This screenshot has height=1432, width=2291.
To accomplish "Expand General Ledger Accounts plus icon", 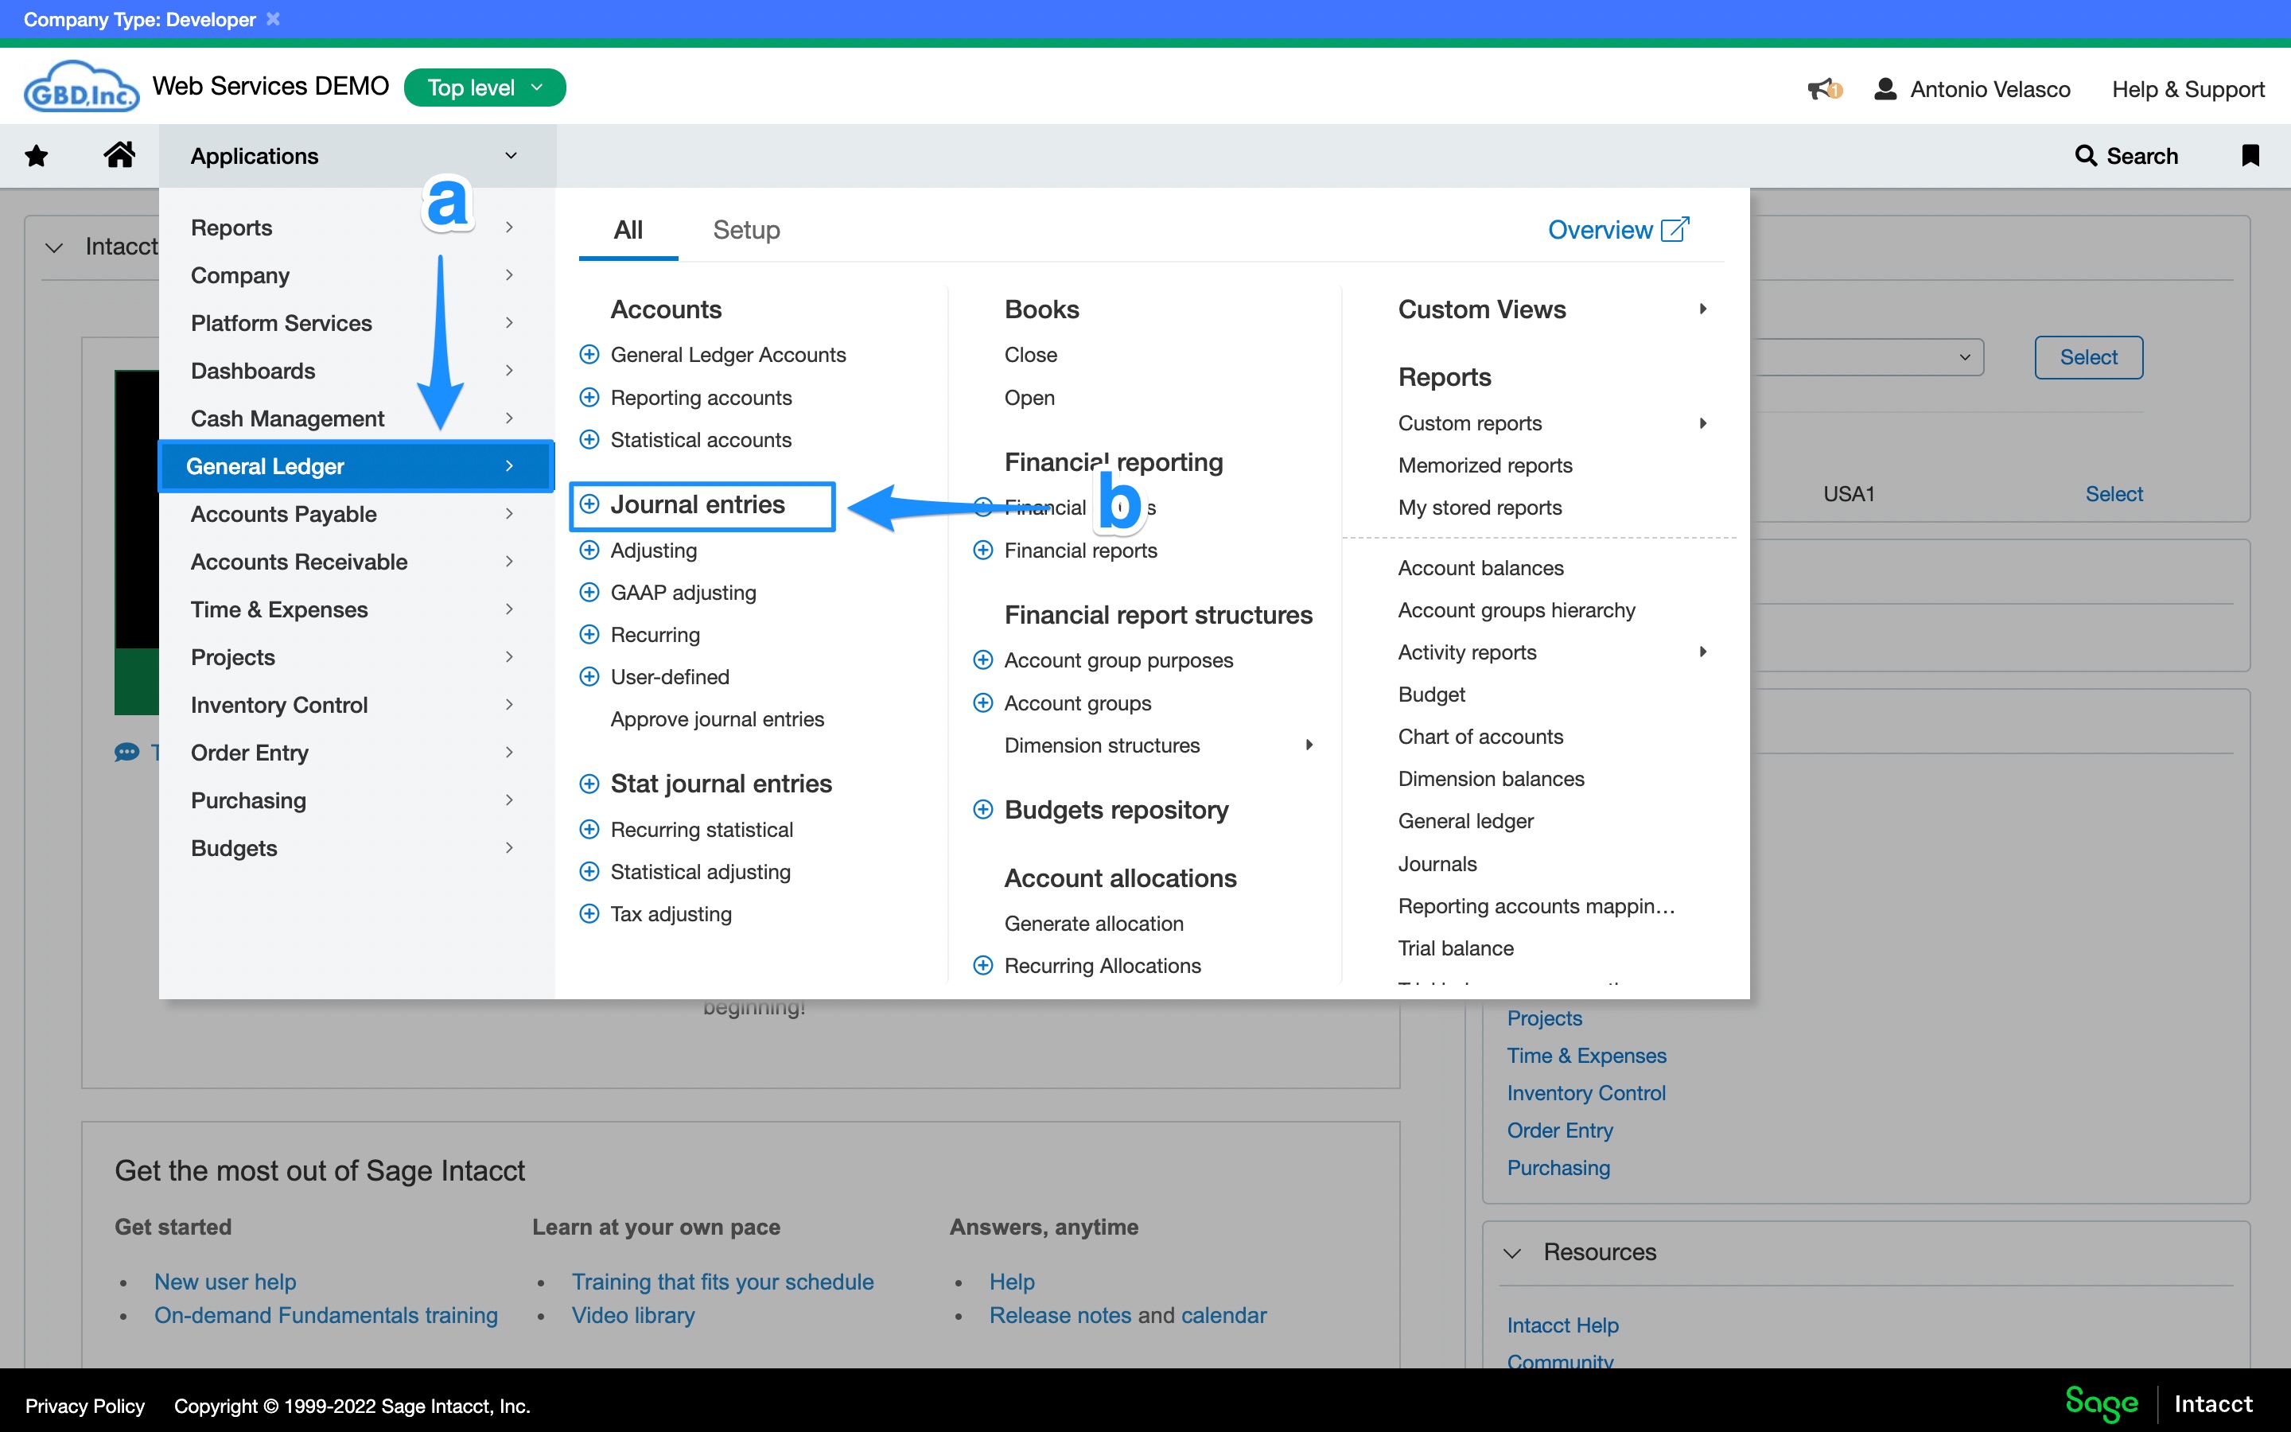I will point(589,353).
